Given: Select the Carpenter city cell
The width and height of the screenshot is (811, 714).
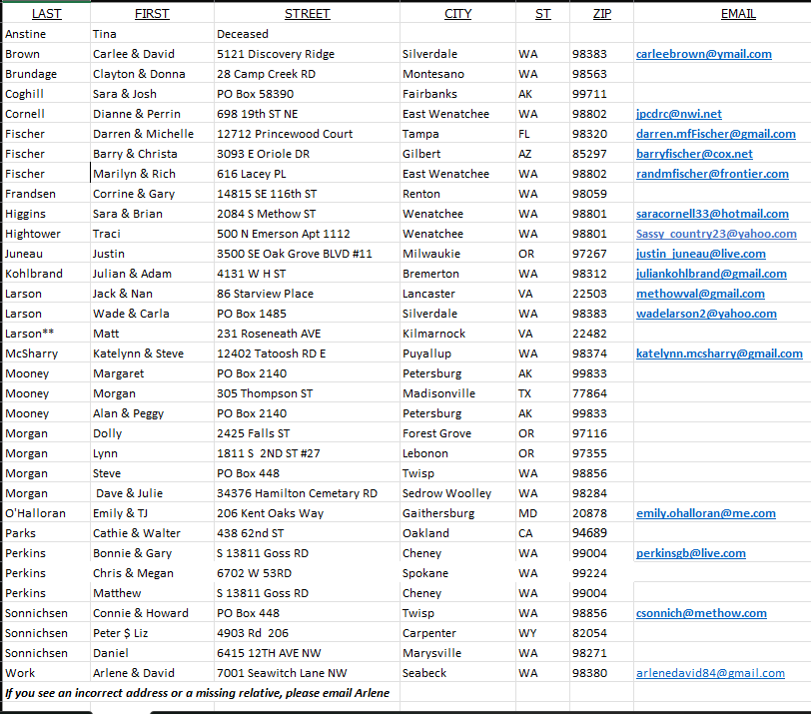Looking at the screenshot, I should [x=457, y=634].
